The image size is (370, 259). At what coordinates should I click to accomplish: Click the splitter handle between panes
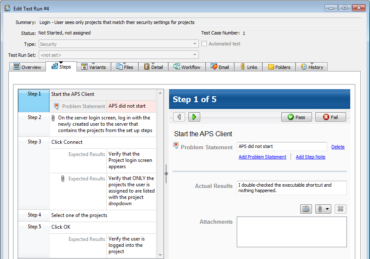[166, 174]
